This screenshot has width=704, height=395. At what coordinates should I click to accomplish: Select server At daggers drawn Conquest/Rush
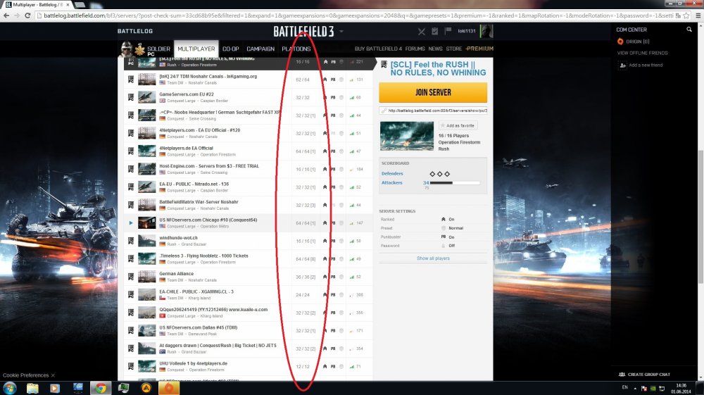pos(250,349)
